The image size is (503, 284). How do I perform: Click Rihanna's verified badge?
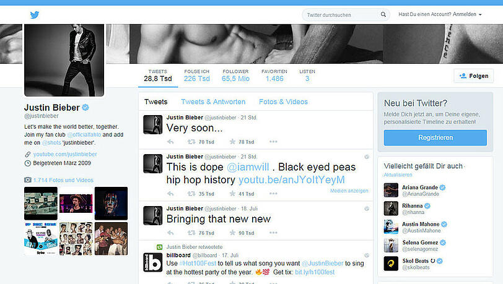pyautogui.click(x=427, y=206)
